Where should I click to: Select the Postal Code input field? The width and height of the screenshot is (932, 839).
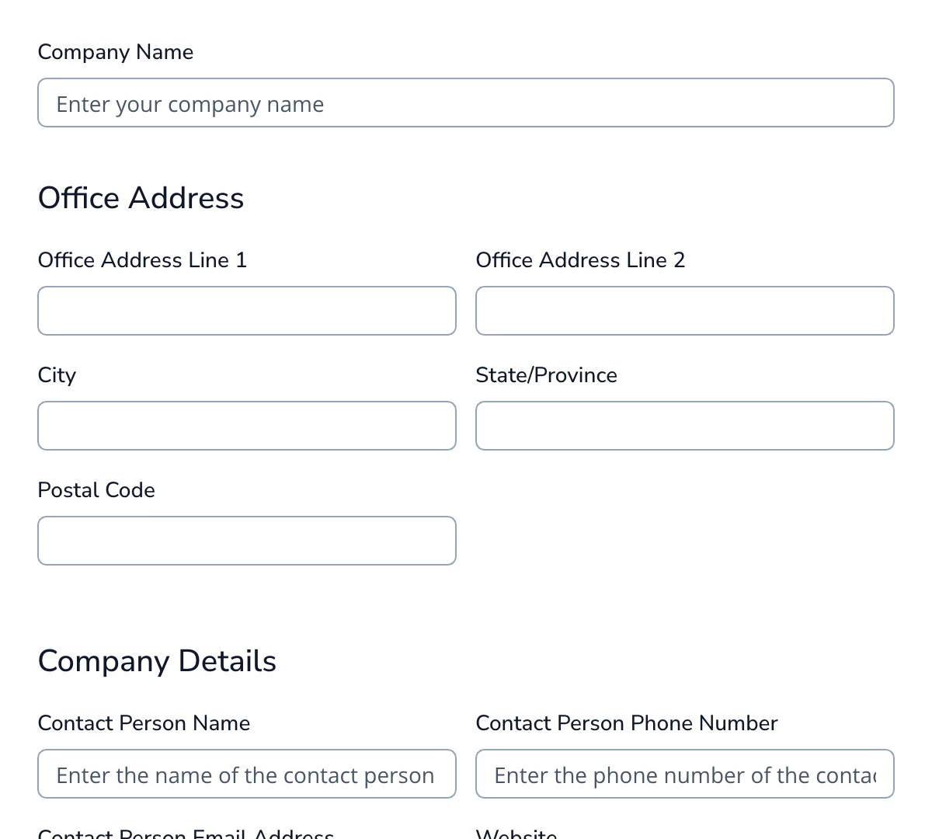(246, 541)
